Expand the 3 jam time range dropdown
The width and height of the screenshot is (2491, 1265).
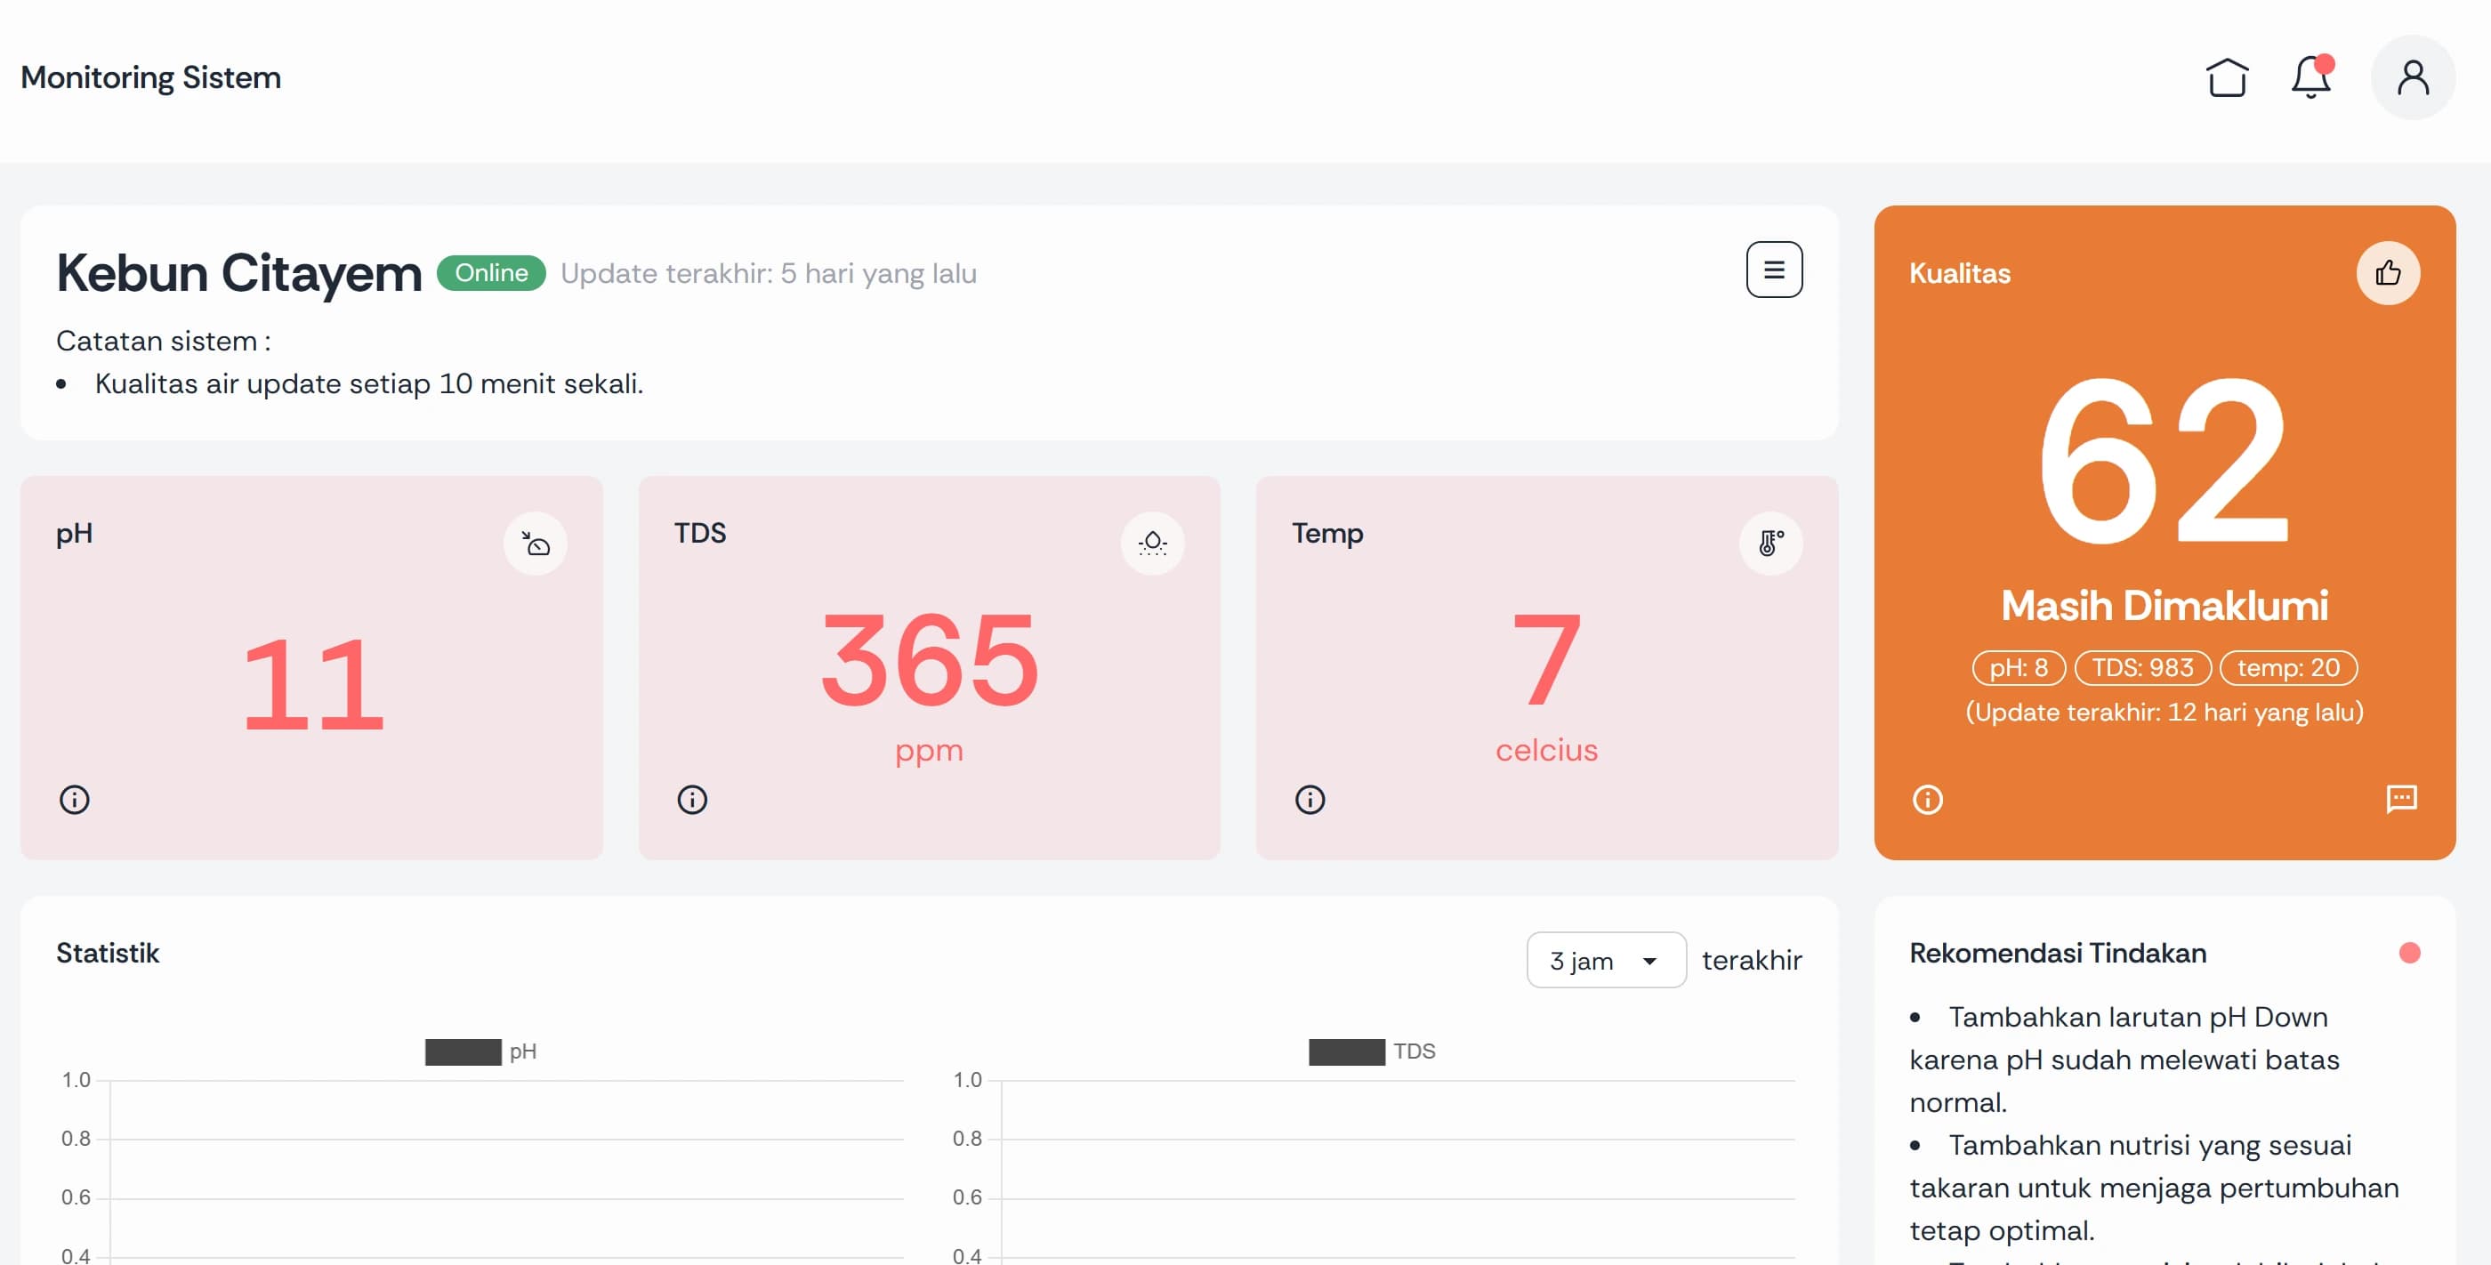pos(1606,961)
